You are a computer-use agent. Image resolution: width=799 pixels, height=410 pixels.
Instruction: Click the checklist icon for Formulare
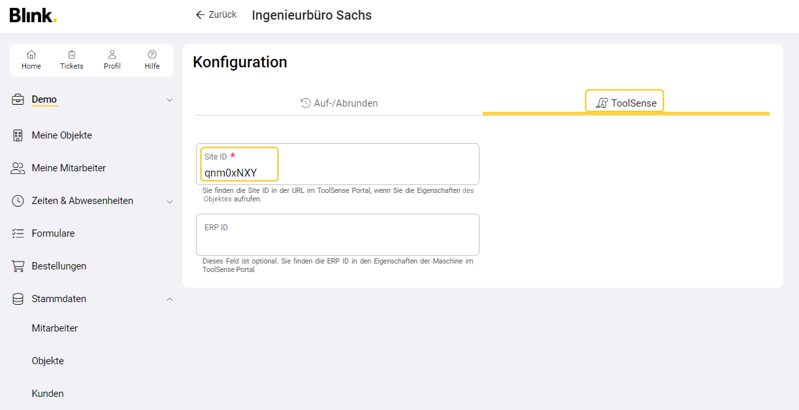18,233
